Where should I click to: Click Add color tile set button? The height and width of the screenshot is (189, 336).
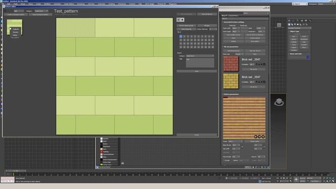(255, 51)
